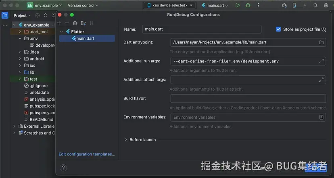Expand the ios folder chevron

20,66
